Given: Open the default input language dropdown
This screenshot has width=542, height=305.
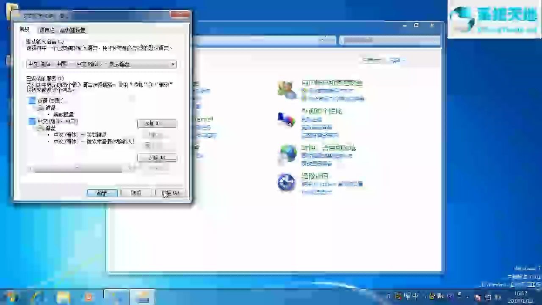Looking at the screenshot, I should [x=101, y=64].
